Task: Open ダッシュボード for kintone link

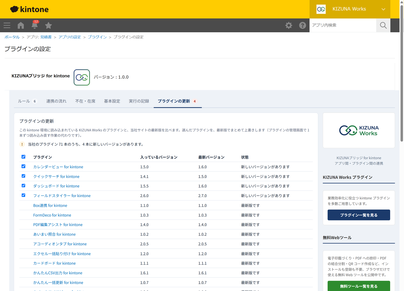Action: point(56,186)
